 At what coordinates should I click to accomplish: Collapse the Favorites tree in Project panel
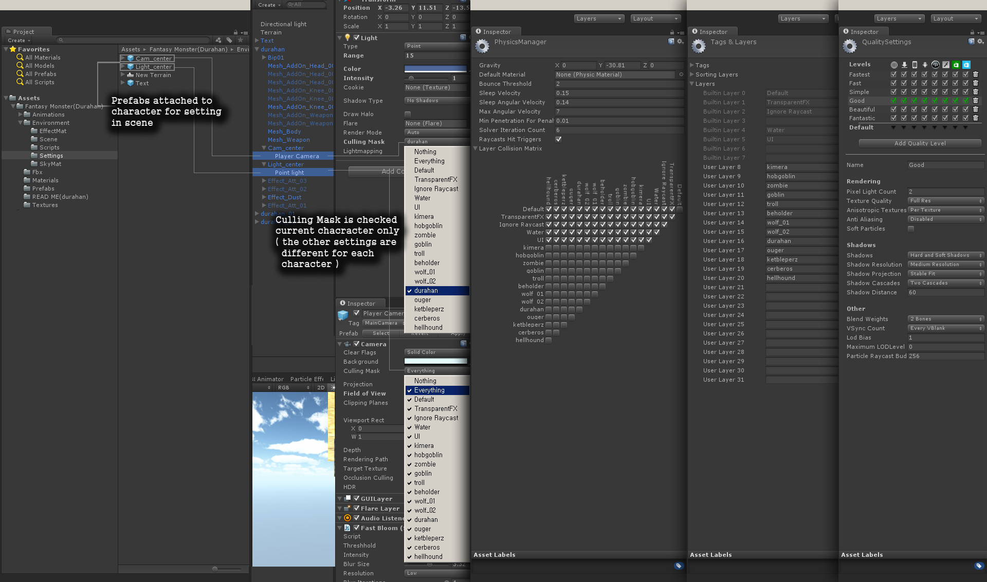(x=6, y=49)
